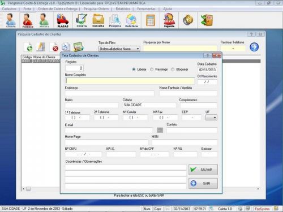Open the Tipo do Filtro dropdown
This screenshot has width=283, height=212.
(x=119, y=49)
